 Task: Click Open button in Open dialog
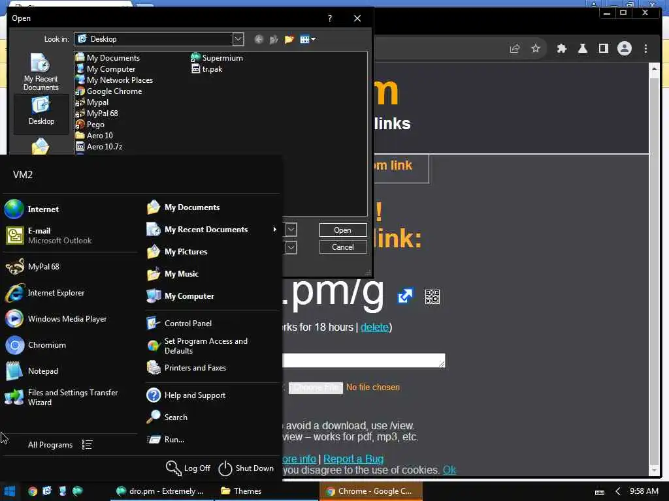pyautogui.click(x=342, y=230)
